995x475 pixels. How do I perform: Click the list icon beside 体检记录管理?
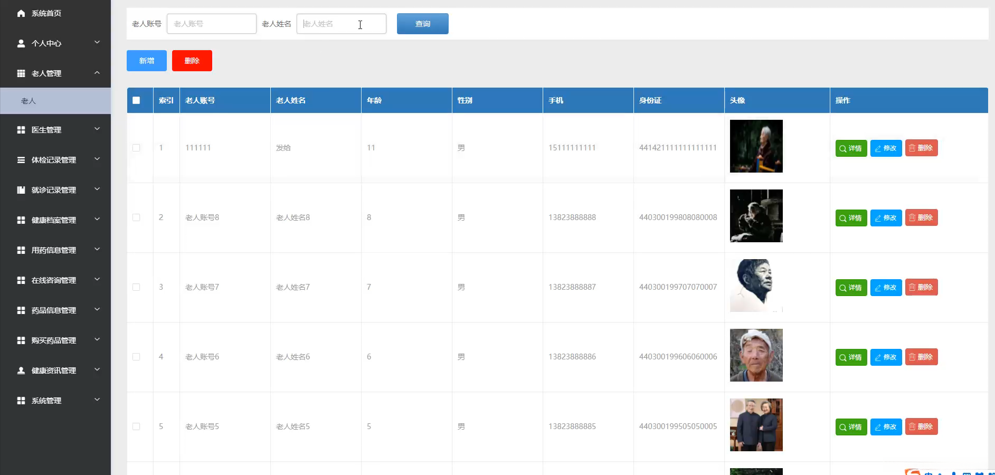(x=21, y=160)
